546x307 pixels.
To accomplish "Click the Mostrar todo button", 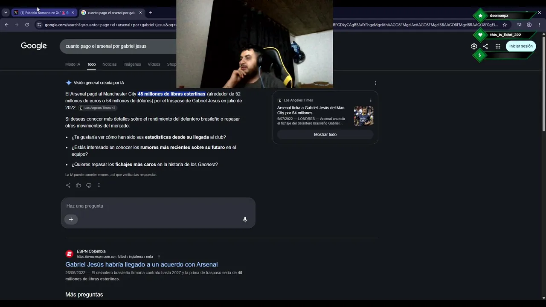I will [325, 134].
